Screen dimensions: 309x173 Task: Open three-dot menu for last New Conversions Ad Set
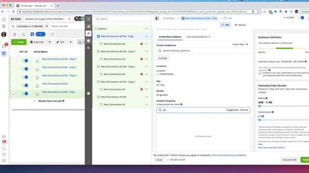coord(146,97)
